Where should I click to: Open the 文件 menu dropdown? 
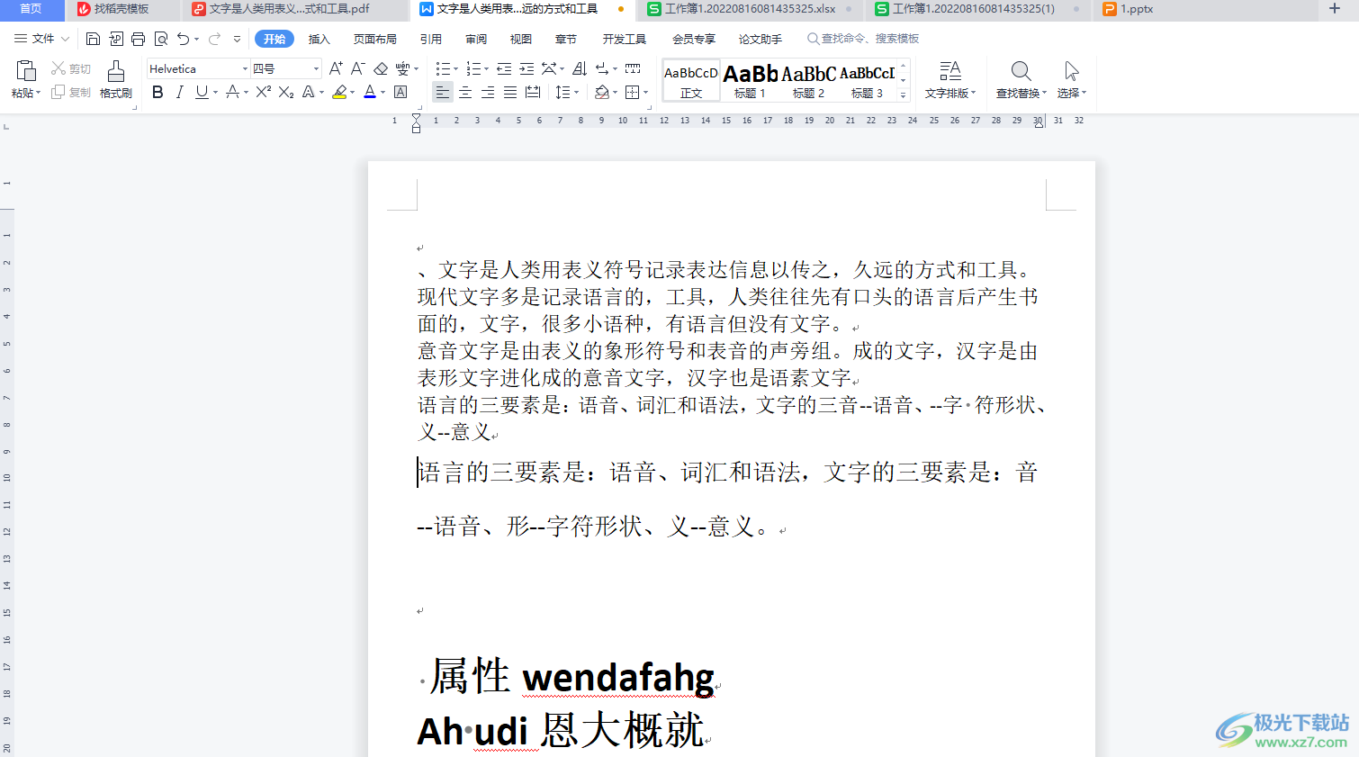pyautogui.click(x=42, y=39)
